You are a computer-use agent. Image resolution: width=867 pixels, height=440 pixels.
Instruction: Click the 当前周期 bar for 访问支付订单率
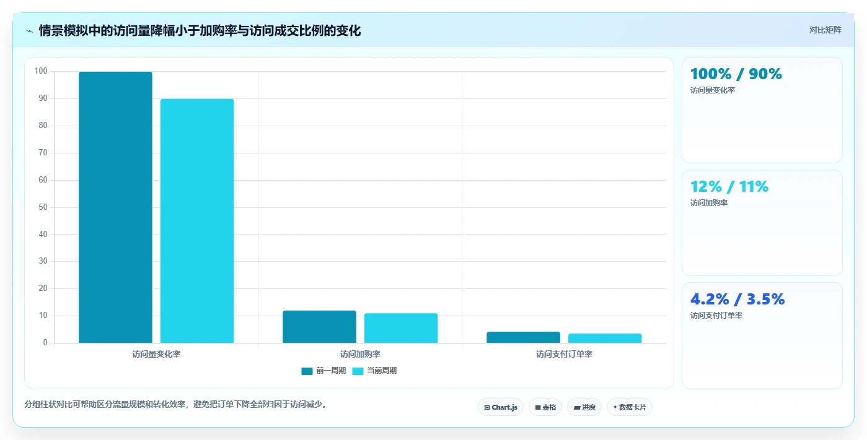605,338
